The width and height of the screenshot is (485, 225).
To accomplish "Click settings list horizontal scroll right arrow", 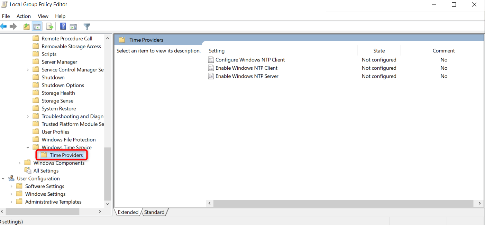I will [x=480, y=203].
